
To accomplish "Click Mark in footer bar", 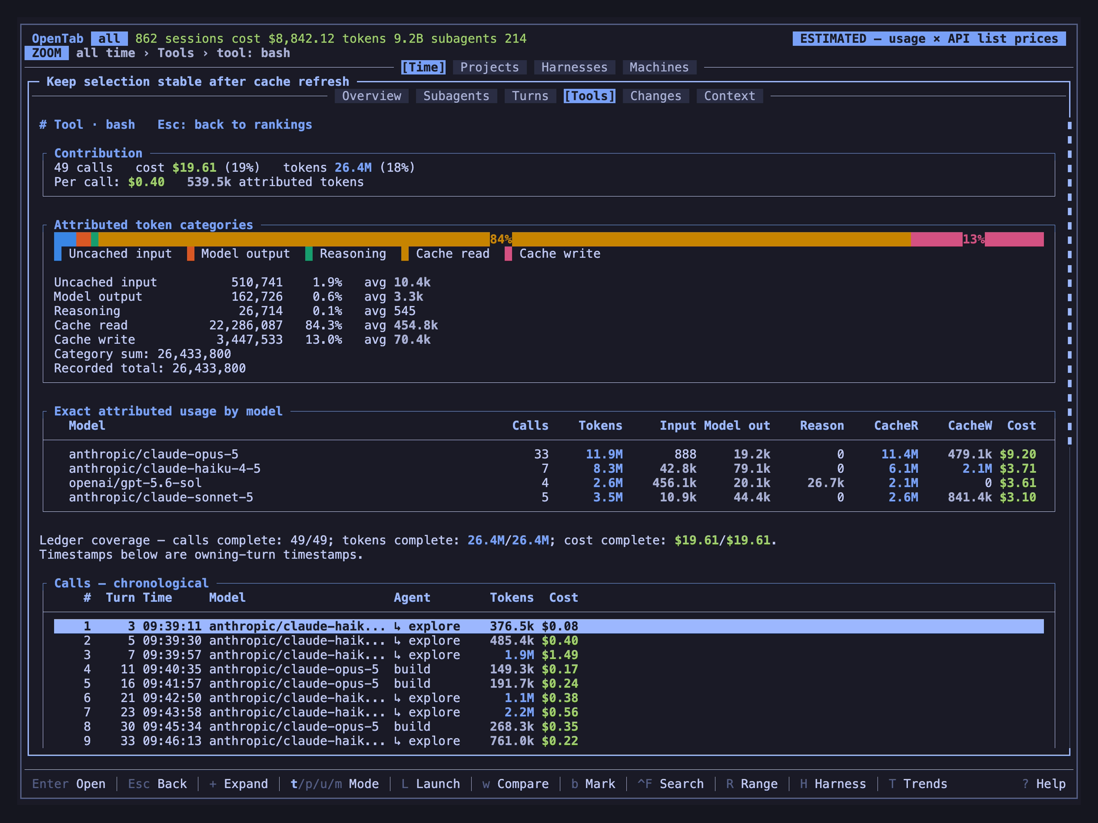I will click(x=593, y=784).
